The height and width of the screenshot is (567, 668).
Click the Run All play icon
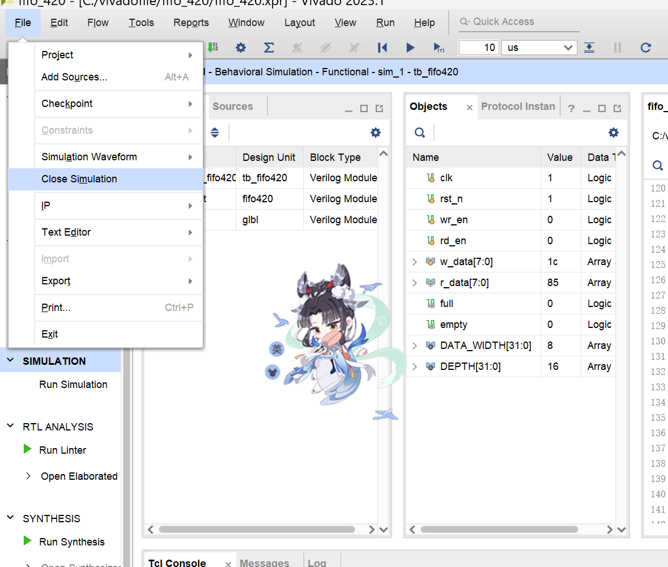(x=410, y=48)
